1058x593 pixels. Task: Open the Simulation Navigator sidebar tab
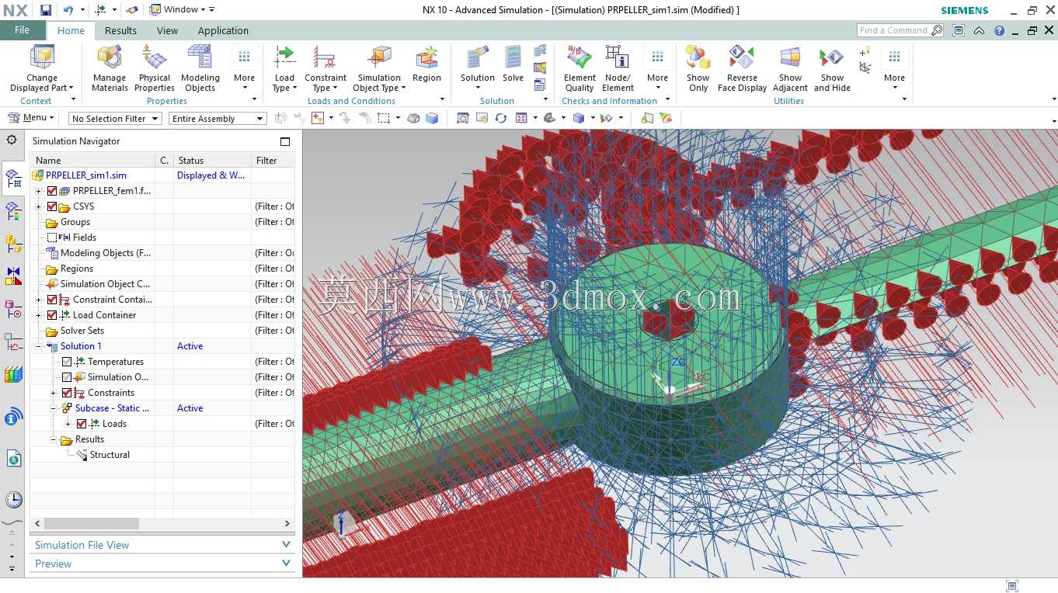pyautogui.click(x=13, y=179)
